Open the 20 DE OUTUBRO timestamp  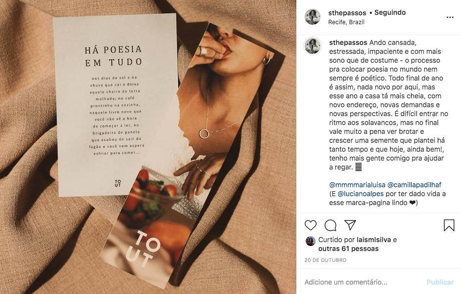325,260
